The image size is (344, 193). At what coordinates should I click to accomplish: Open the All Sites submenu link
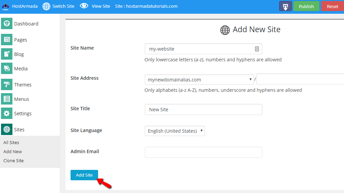(11, 142)
